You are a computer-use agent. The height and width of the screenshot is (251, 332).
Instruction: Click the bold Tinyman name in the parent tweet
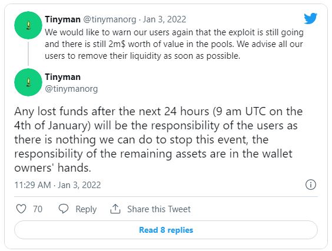62,19
